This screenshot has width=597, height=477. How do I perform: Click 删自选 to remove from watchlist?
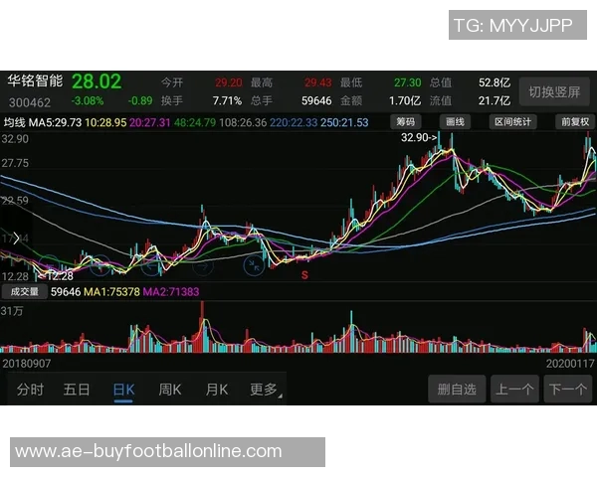pos(458,390)
